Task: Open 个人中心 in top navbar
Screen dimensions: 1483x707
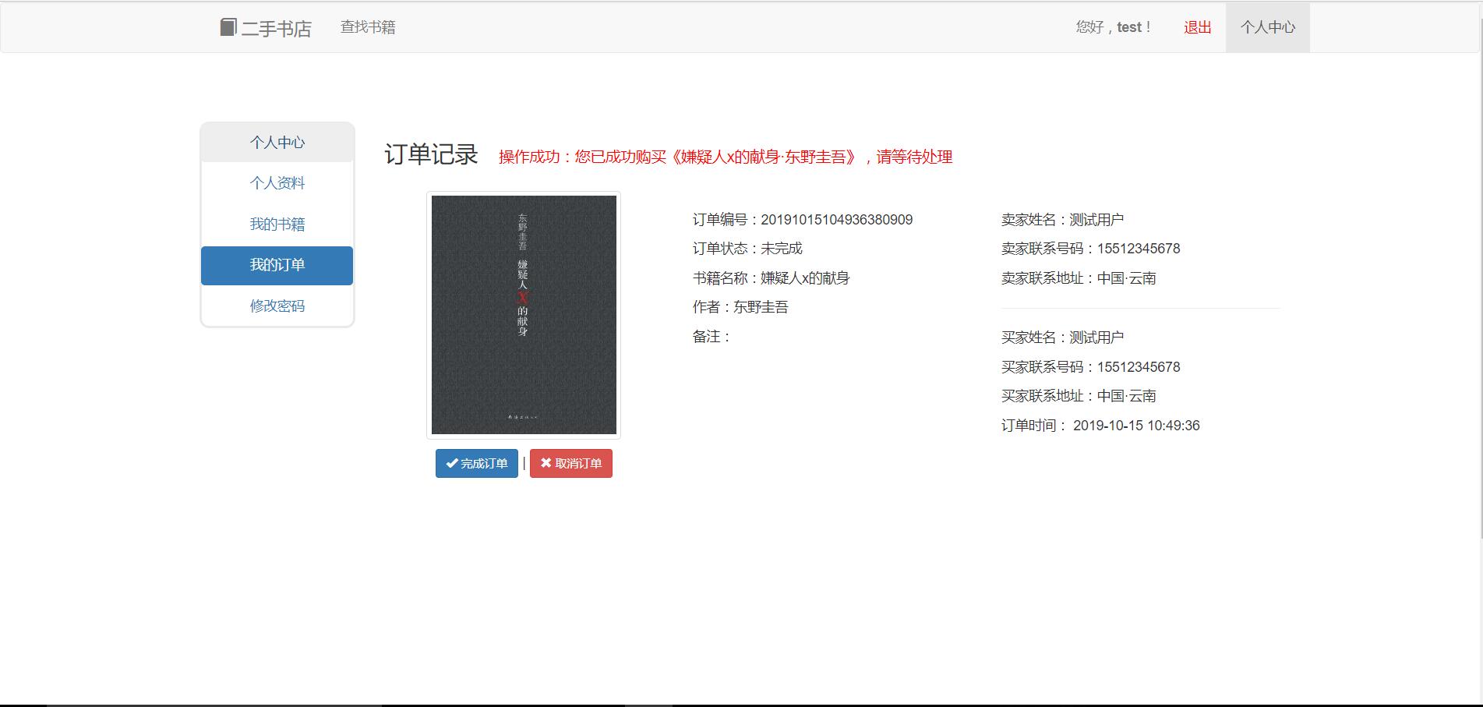Action: pos(1267,27)
